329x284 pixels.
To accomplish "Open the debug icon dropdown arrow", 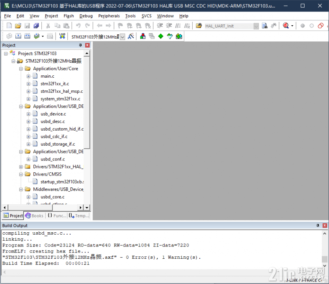I will pos(292,26).
